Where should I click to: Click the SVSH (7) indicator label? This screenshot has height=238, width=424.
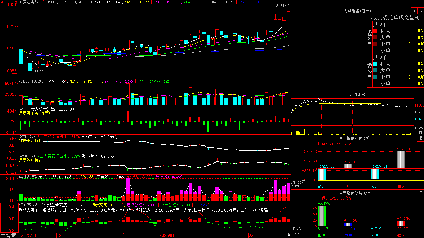click(27, 156)
